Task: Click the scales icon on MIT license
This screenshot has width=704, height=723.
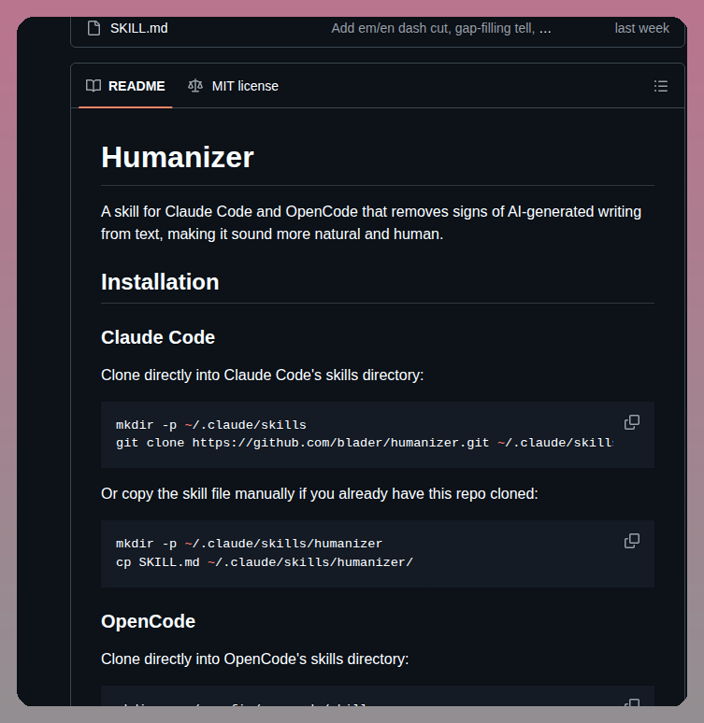Action: (x=195, y=86)
